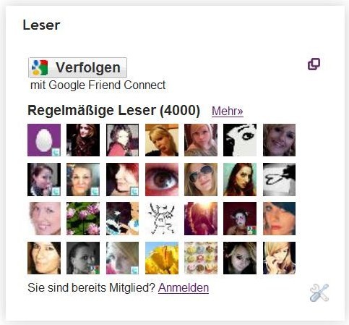The image size is (349, 325).
Task: Open the Mehr» link
Action: 228,111
